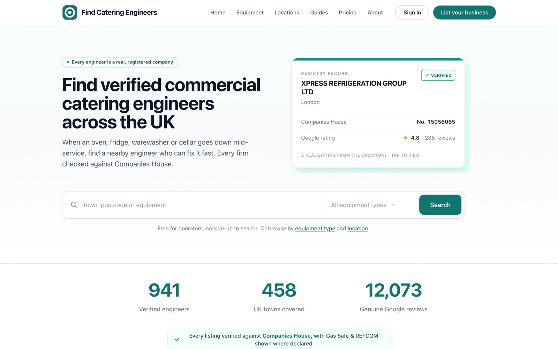The width and height of the screenshot is (558, 349).
Task: Click the magnifier icon in search bar
Action: tap(74, 205)
